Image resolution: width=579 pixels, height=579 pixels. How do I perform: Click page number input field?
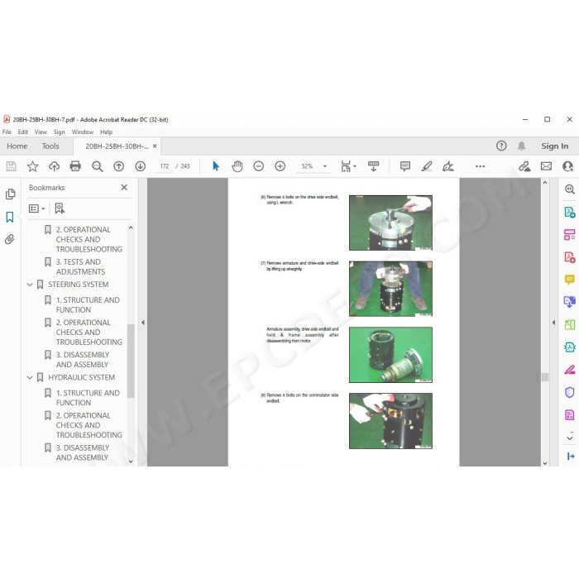pos(165,166)
